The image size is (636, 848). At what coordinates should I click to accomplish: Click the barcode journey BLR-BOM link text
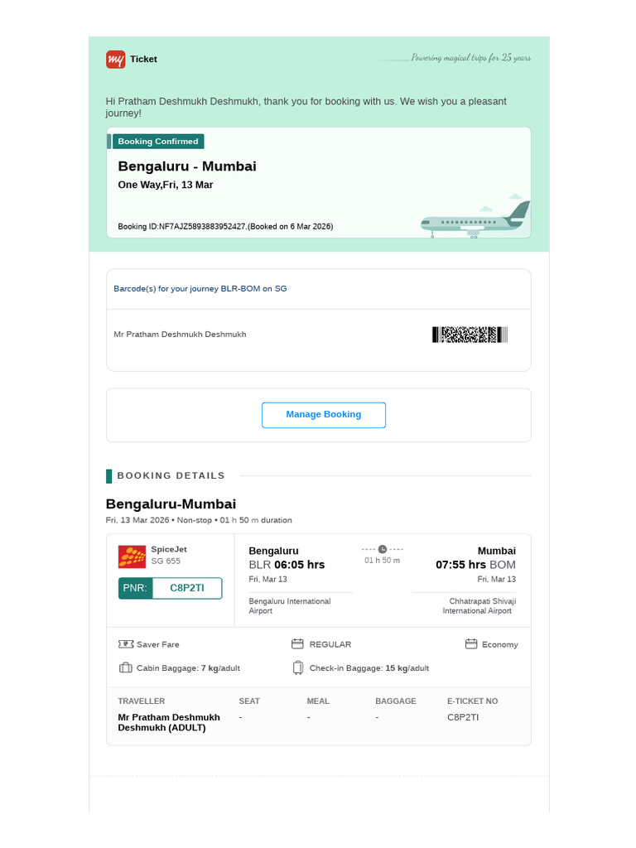pos(200,289)
